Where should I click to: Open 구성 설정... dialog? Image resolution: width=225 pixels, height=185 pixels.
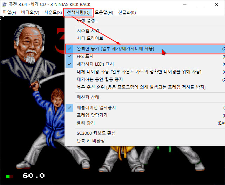coord(145,20)
